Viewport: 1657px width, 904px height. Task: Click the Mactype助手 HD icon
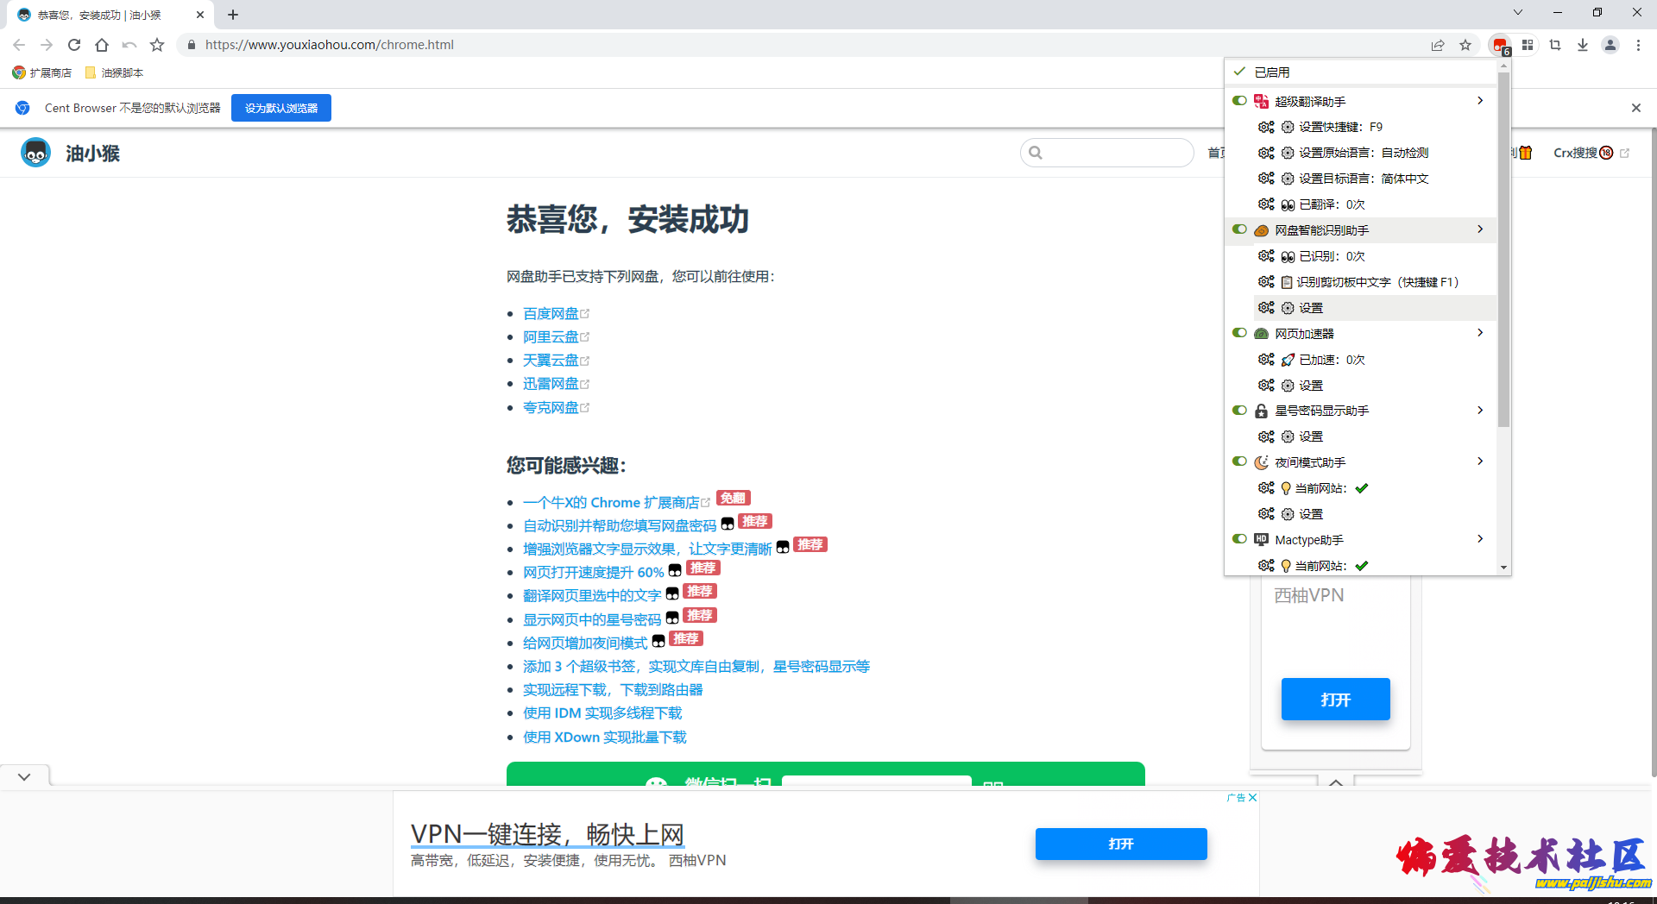tap(1262, 539)
